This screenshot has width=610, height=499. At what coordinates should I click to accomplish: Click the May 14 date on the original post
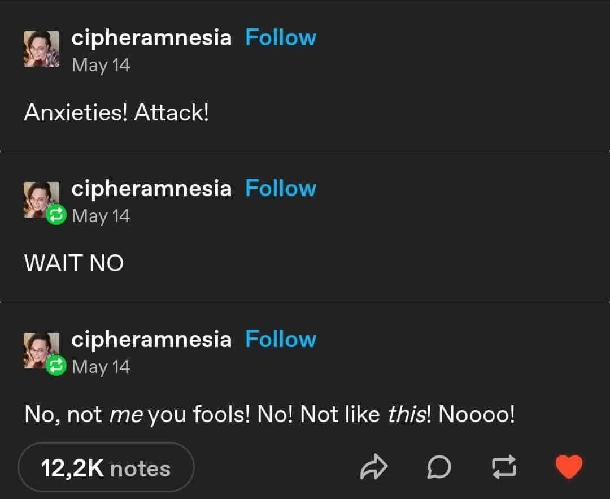click(x=101, y=65)
